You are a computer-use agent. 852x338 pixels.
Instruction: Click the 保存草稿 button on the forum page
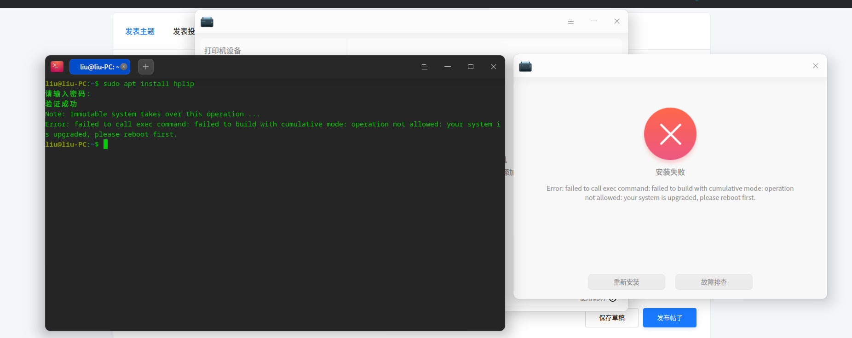click(612, 318)
